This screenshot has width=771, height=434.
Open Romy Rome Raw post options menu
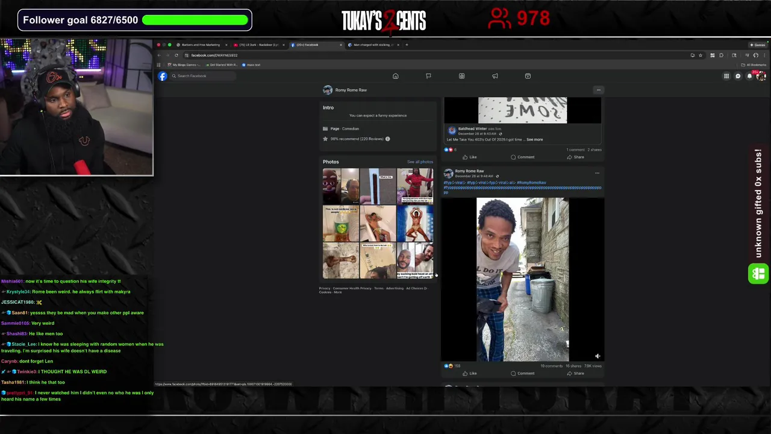coord(597,173)
